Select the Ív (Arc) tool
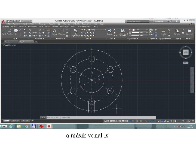 21,32
